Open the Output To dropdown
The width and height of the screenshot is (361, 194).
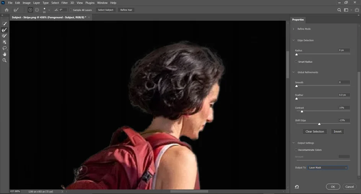[328, 168]
